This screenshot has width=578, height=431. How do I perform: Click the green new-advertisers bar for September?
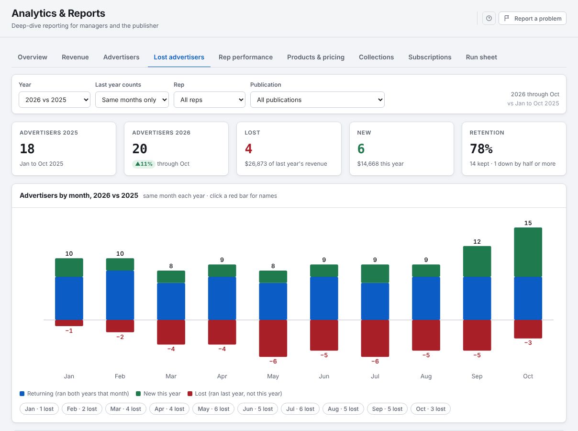click(x=477, y=261)
